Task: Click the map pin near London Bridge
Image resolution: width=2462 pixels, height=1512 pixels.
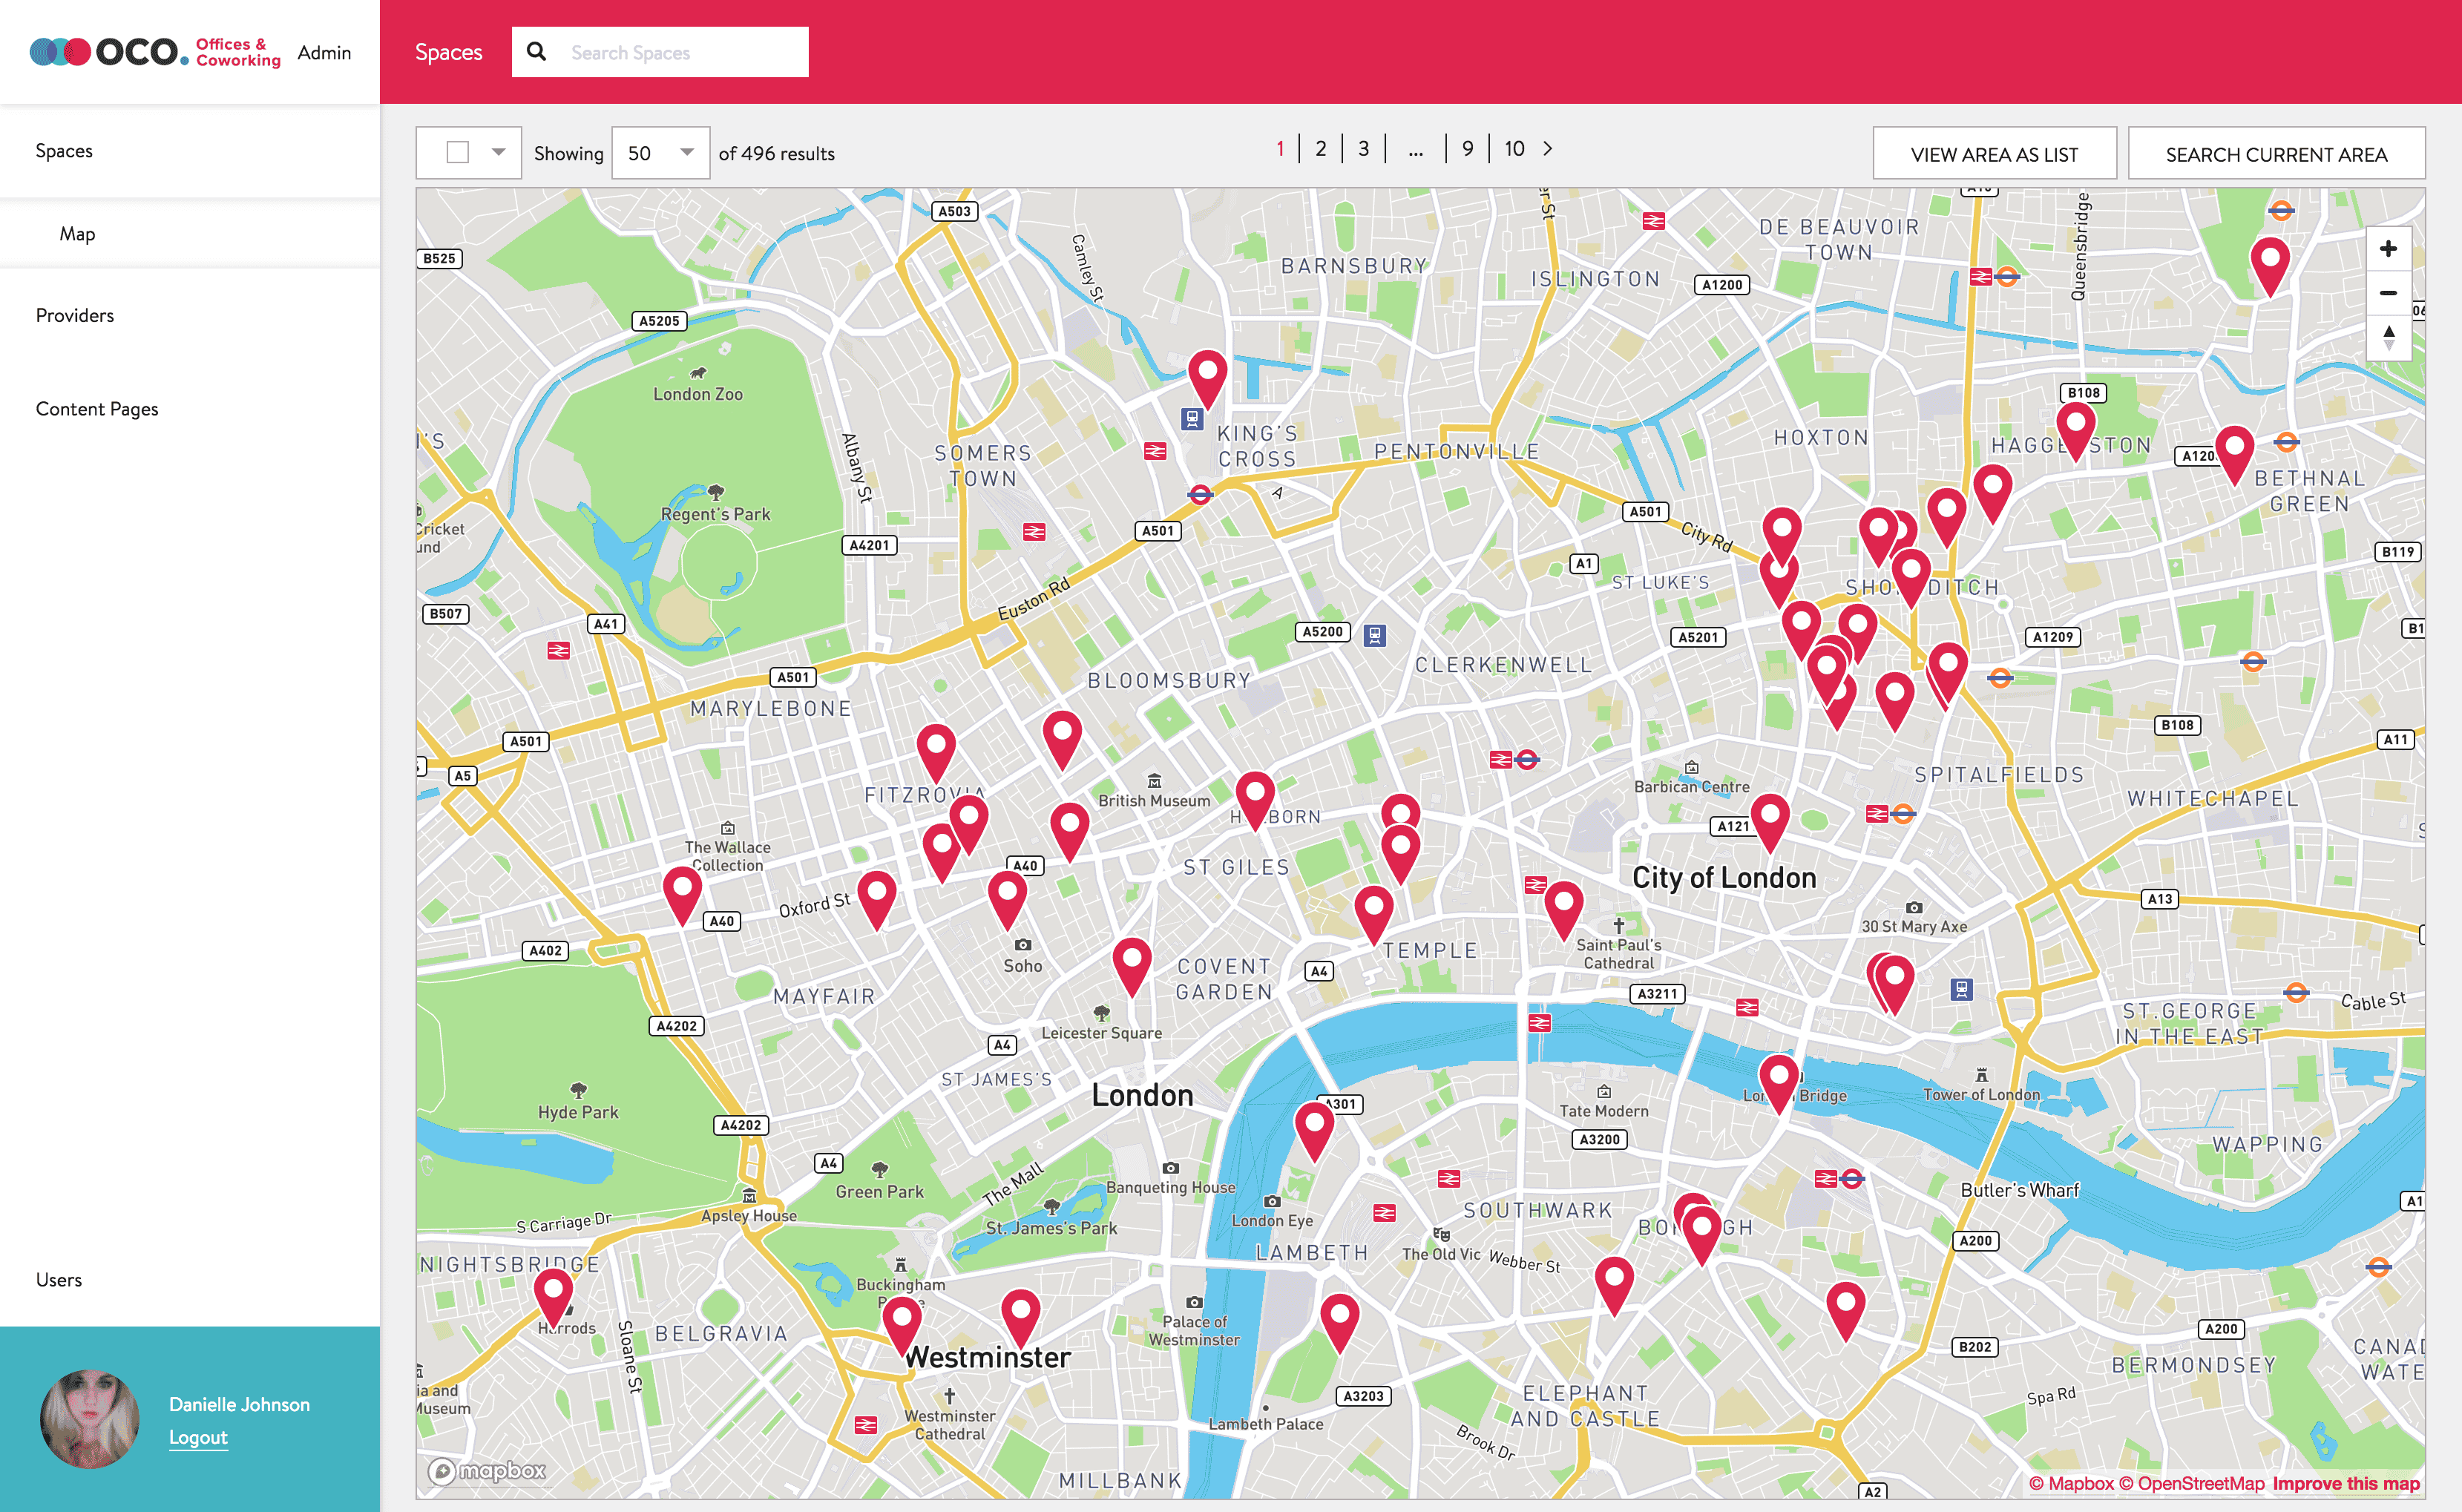Action: (1778, 1078)
